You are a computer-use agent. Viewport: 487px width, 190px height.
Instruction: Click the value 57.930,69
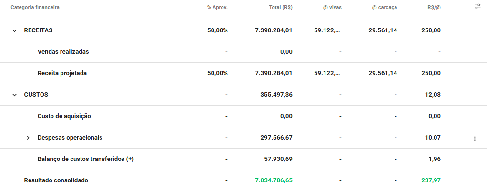click(x=278, y=159)
